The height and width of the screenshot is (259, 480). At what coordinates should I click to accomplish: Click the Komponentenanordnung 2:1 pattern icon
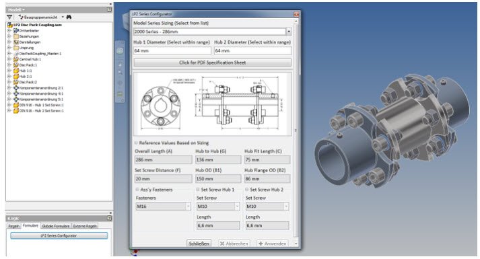pos(16,87)
